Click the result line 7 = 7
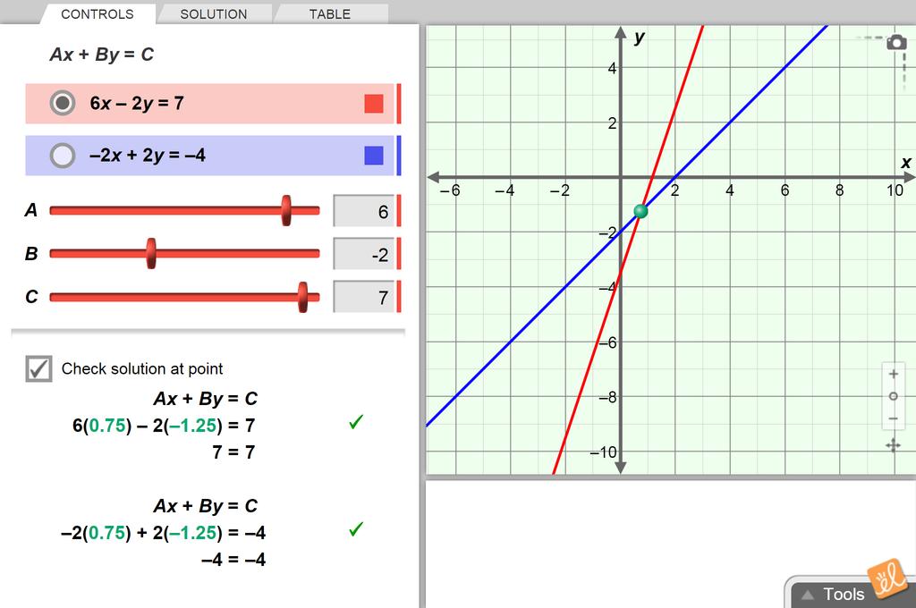916x608 pixels. 233,452
